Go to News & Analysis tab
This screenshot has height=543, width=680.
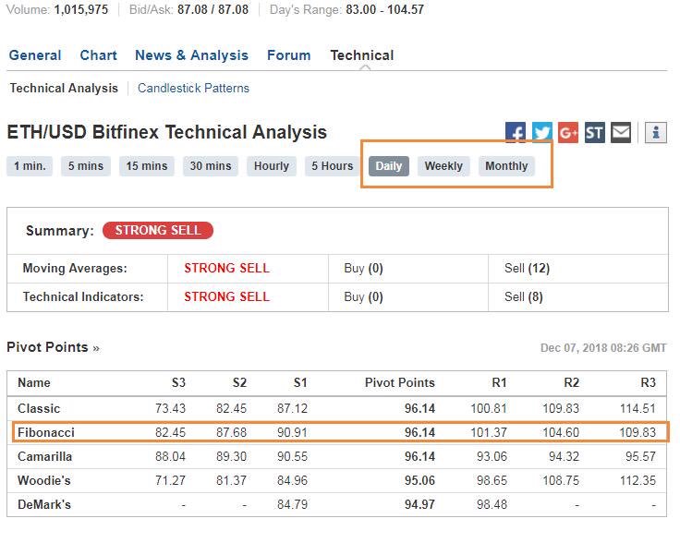[191, 55]
